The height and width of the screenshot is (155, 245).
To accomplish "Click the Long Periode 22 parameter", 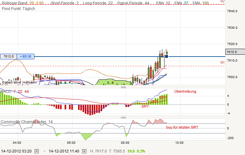I will pos(98,3).
